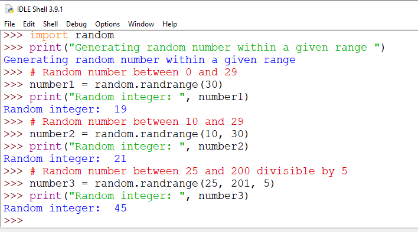418x232 pixels.
Task: Click the line 'number1 = random.randrange(30)'
Action: coord(126,85)
